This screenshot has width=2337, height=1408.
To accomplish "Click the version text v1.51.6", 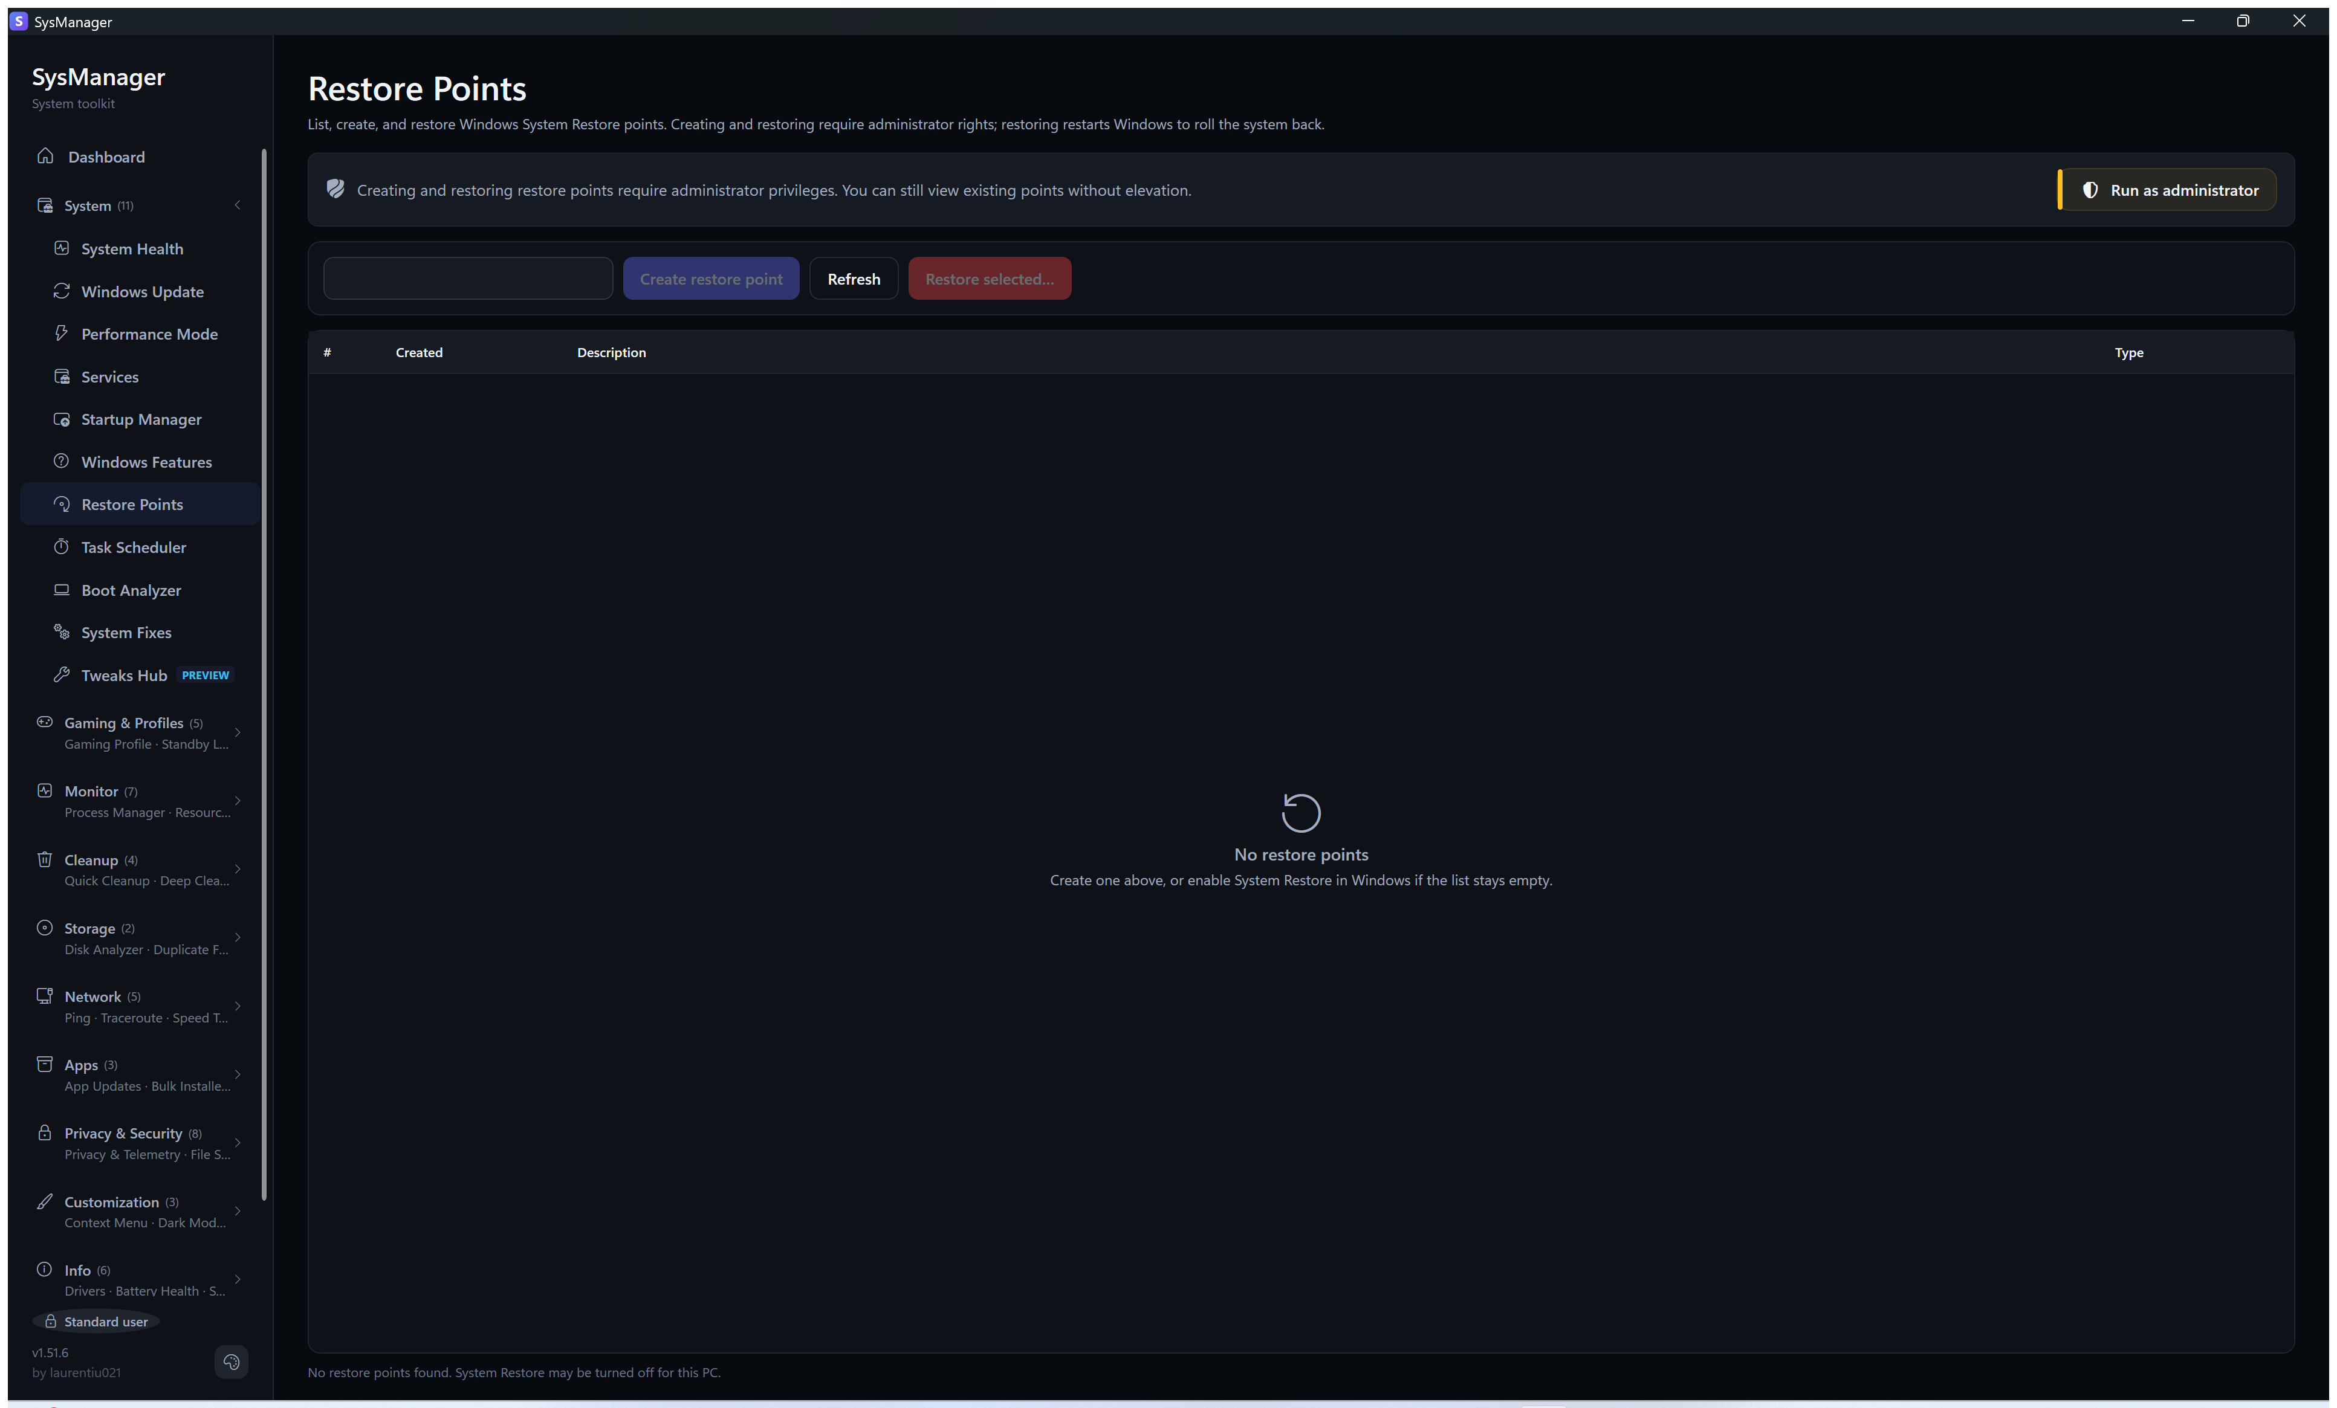I will click(50, 1353).
